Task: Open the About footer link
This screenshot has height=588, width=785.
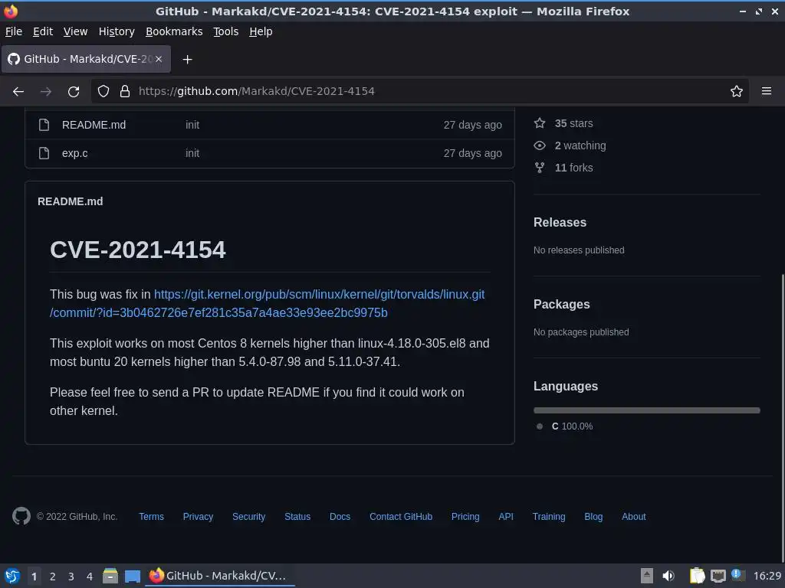Action: [633, 517]
